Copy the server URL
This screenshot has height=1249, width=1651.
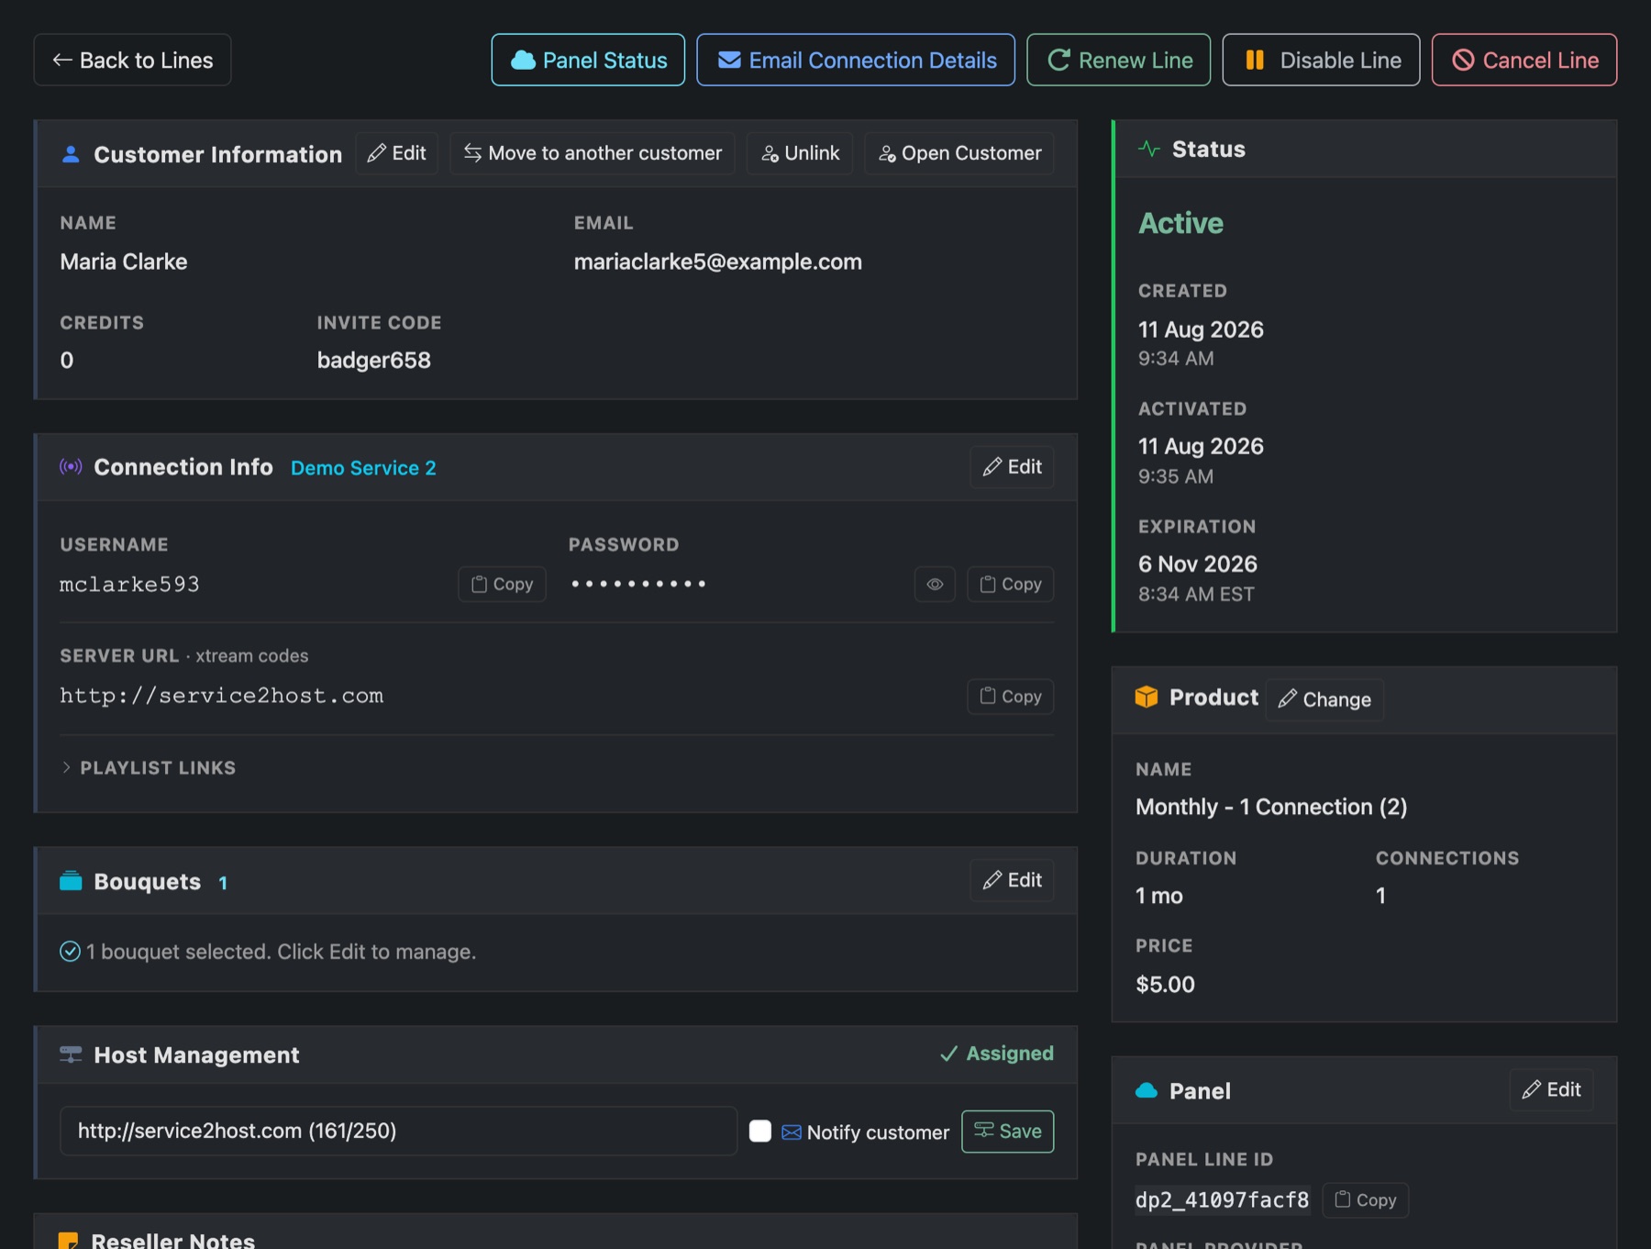click(1011, 697)
